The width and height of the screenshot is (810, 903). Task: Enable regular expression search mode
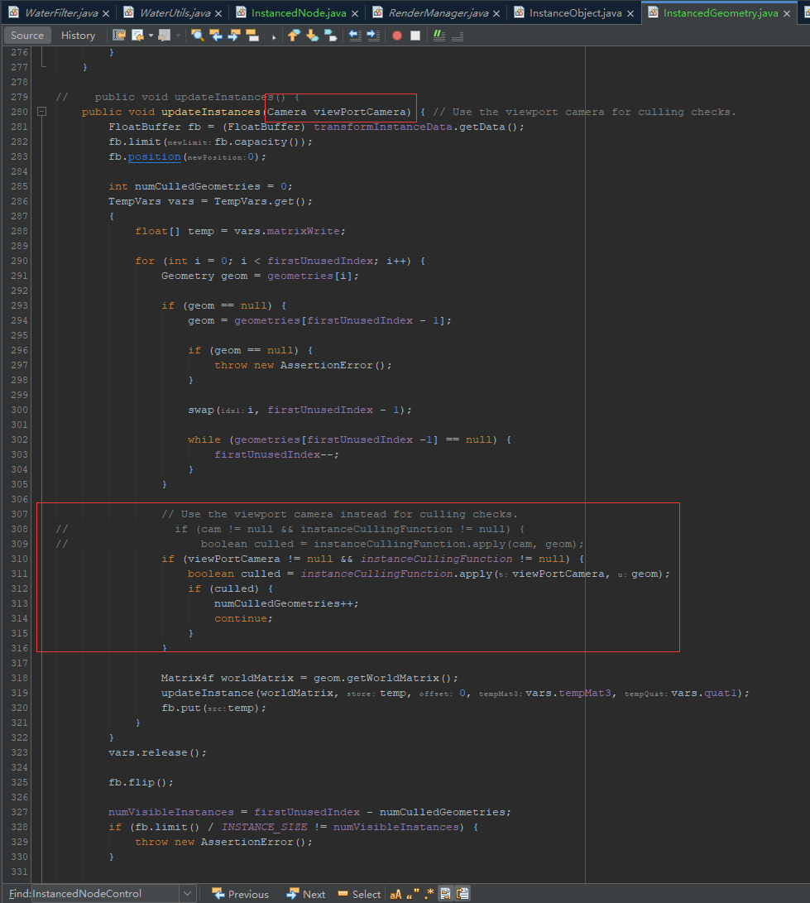pos(429,893)
